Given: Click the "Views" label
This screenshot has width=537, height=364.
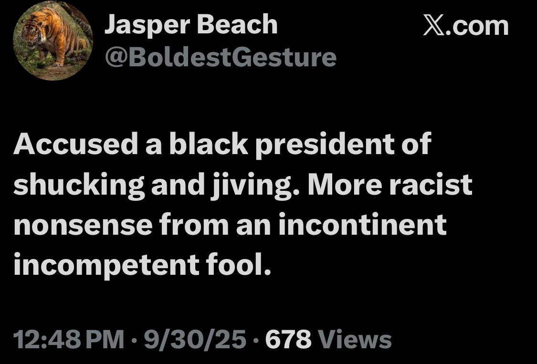Looking at the screenshot, I should point(354,340).
